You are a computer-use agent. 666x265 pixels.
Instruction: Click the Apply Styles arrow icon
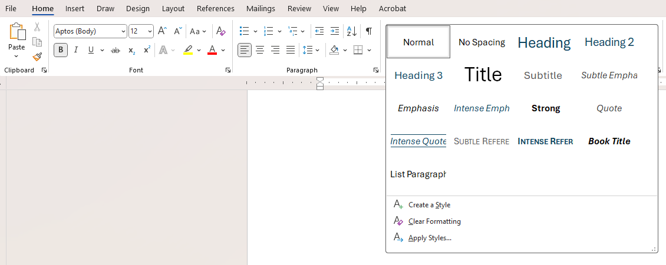point(398,237)
